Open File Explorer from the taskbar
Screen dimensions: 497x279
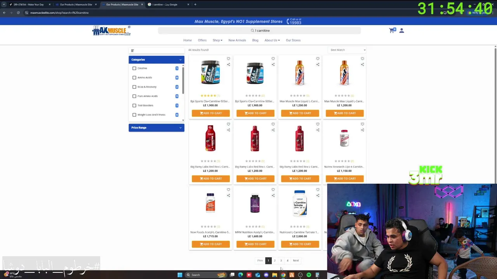[275, 275]
